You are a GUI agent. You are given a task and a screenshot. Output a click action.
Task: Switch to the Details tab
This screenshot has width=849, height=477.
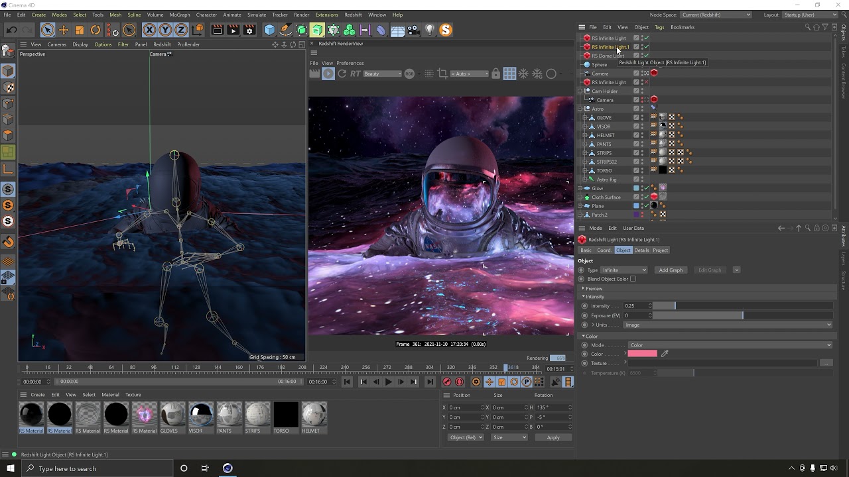[x=641, y=250]
